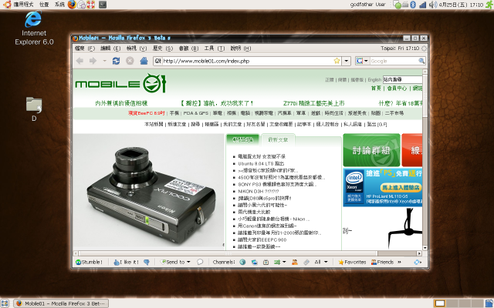
Task: Click the English language link
Action: 374,80
